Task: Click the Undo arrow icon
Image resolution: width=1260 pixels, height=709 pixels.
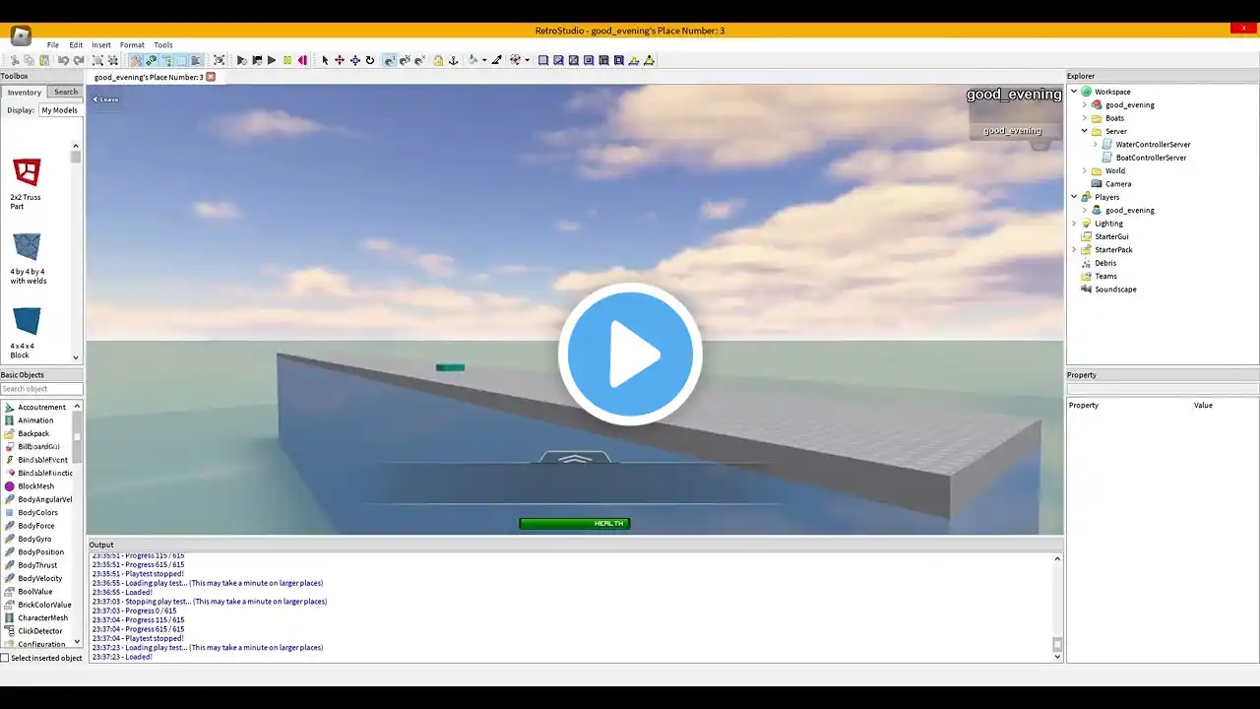Action: (63, 60)
